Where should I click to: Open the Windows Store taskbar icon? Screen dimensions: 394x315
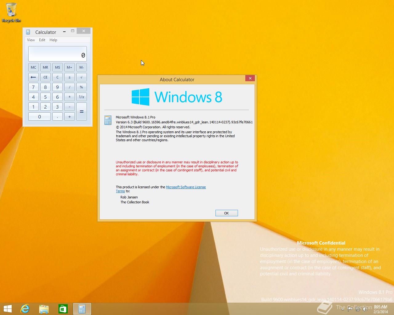63,309
